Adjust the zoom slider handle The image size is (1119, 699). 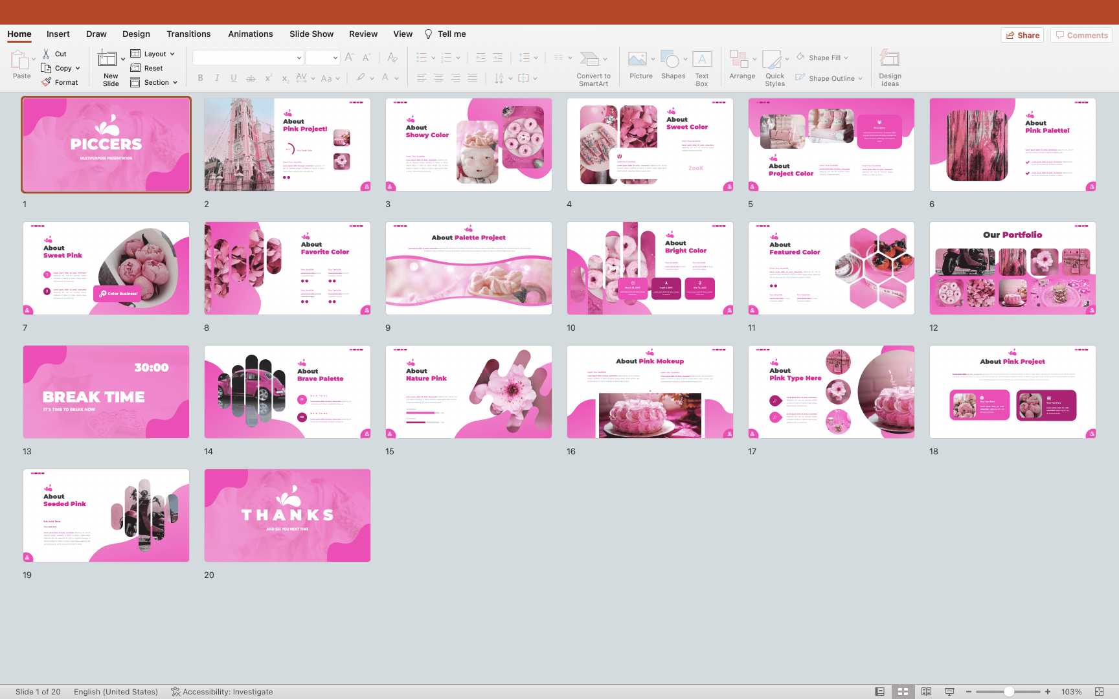[x=1009, y=691]
